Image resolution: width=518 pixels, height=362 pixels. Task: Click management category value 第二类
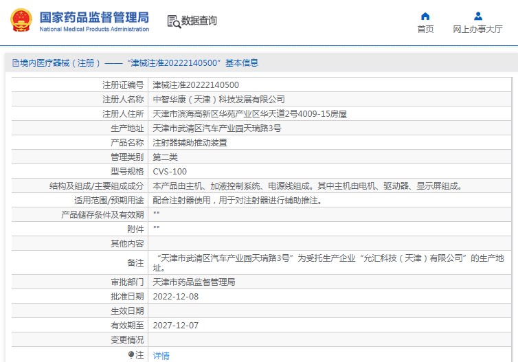point(165,157)
